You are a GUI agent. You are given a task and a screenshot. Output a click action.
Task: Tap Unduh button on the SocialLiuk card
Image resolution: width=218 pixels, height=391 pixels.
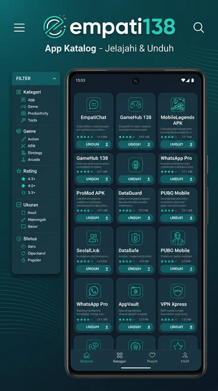click(x=94, y=269)
